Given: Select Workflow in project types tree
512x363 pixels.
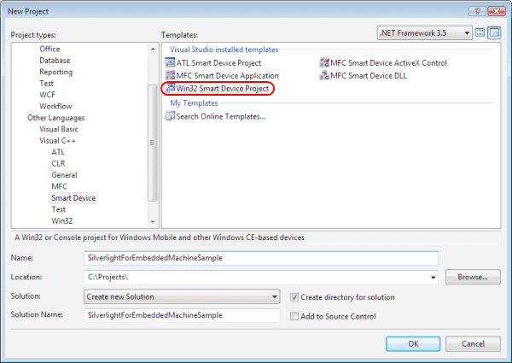Looking at the screenshot, I should coord(55,106).
